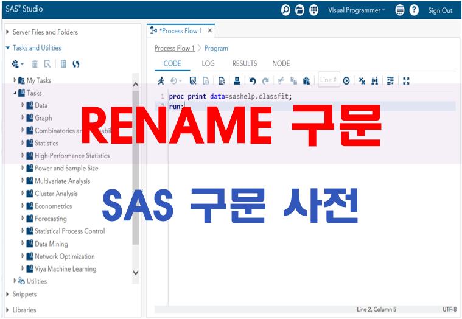Click the Sign Out link

440,10
